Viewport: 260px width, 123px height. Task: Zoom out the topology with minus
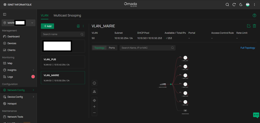pos(95,113)
